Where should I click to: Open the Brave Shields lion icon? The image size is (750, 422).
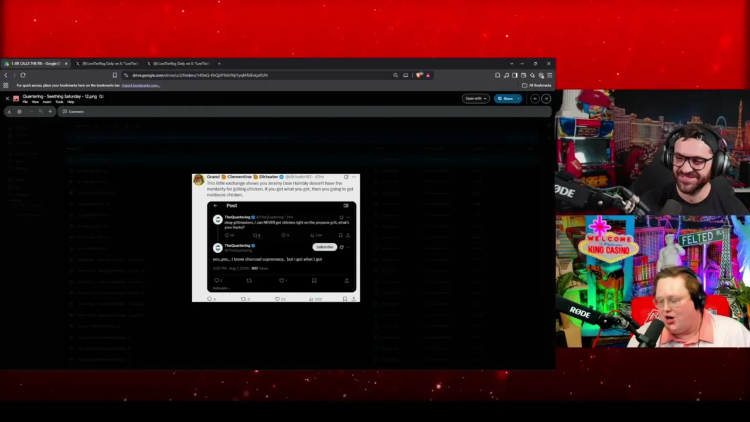(419, 75)
